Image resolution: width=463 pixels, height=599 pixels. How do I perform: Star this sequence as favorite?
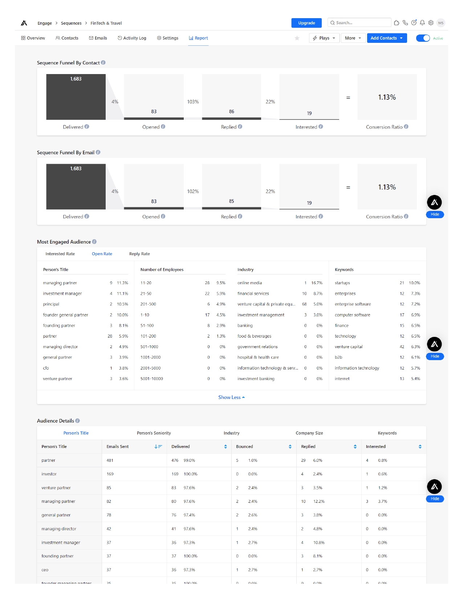297,38
